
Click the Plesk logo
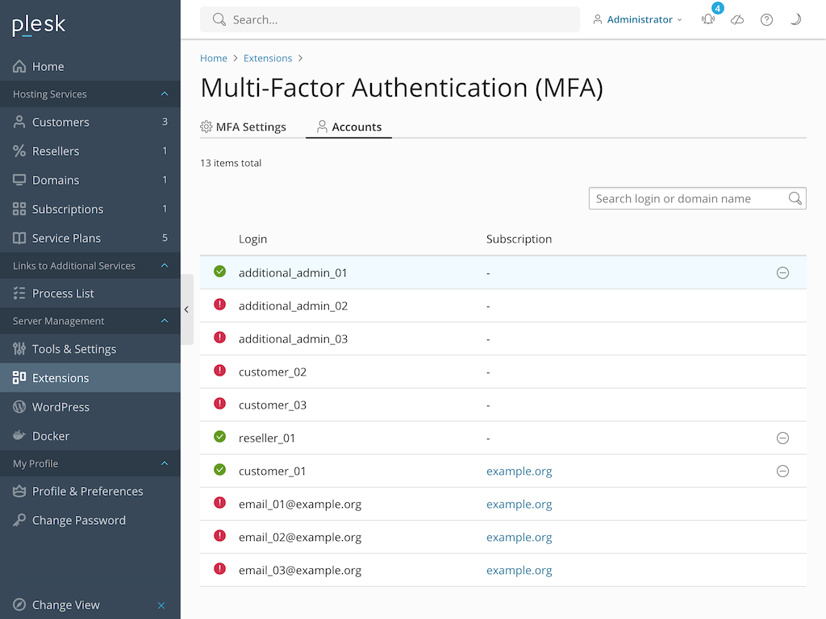(39, 25)
